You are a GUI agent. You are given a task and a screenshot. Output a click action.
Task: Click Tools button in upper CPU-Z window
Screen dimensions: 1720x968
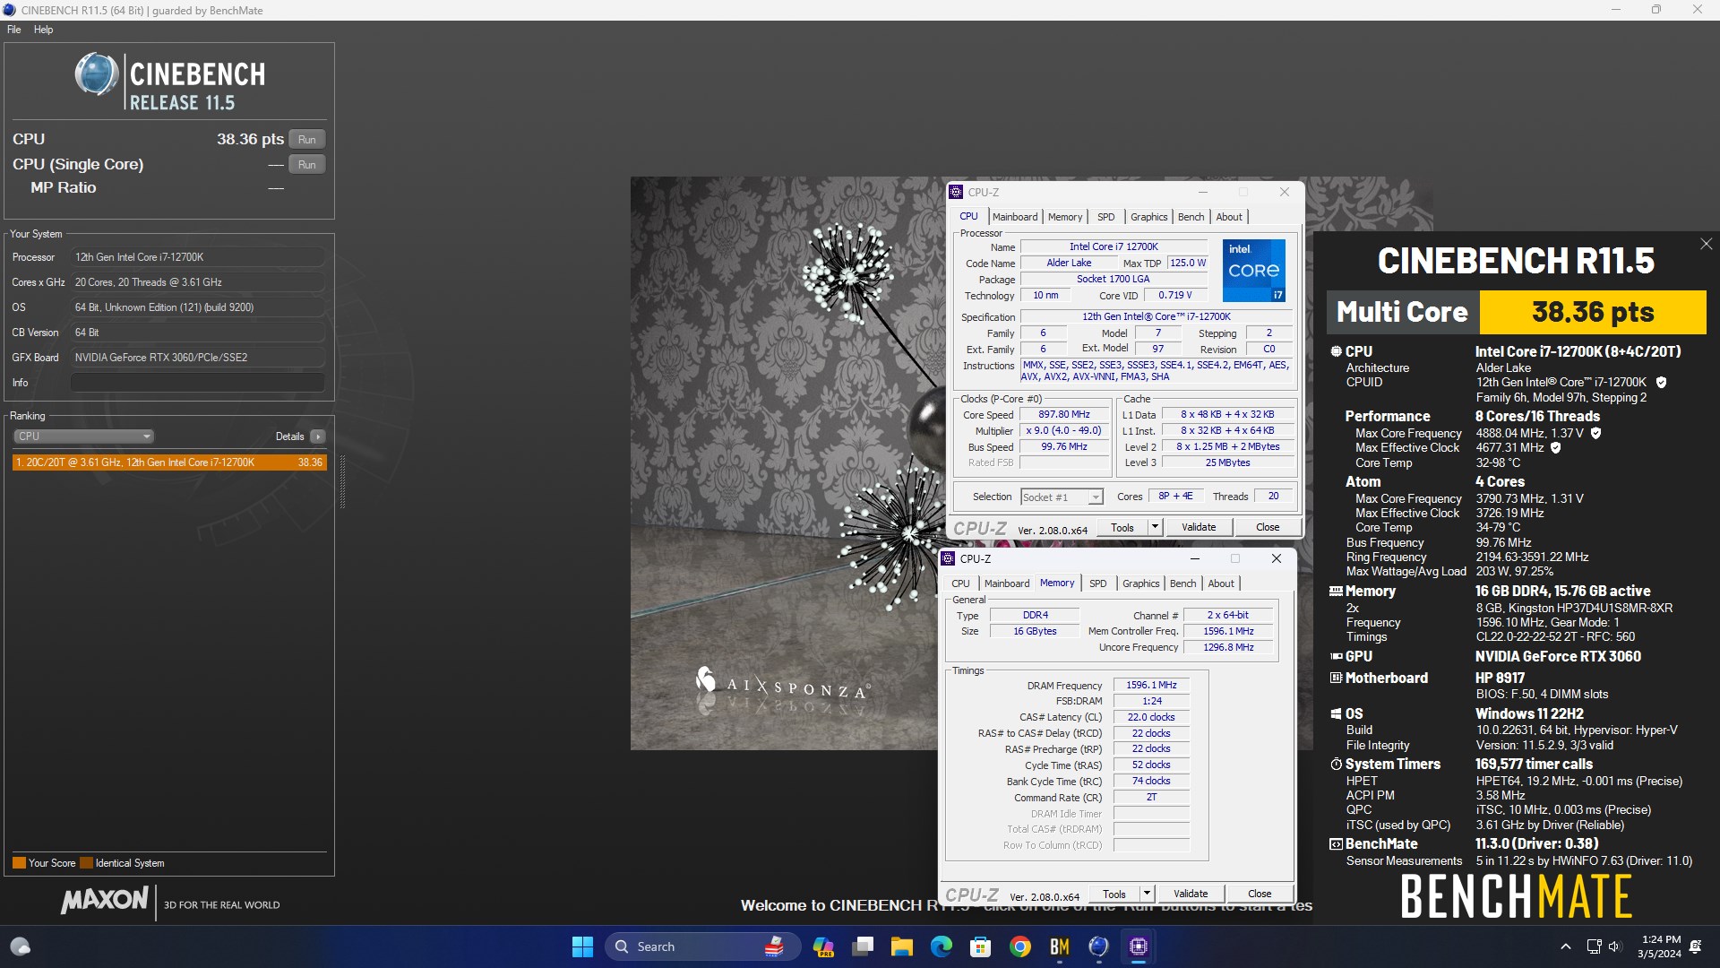[x=1122, y=527]
